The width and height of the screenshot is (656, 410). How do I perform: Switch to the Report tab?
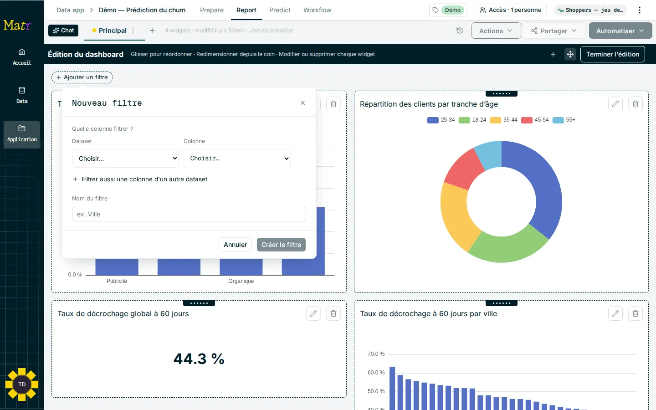click(x=246, y=10)
